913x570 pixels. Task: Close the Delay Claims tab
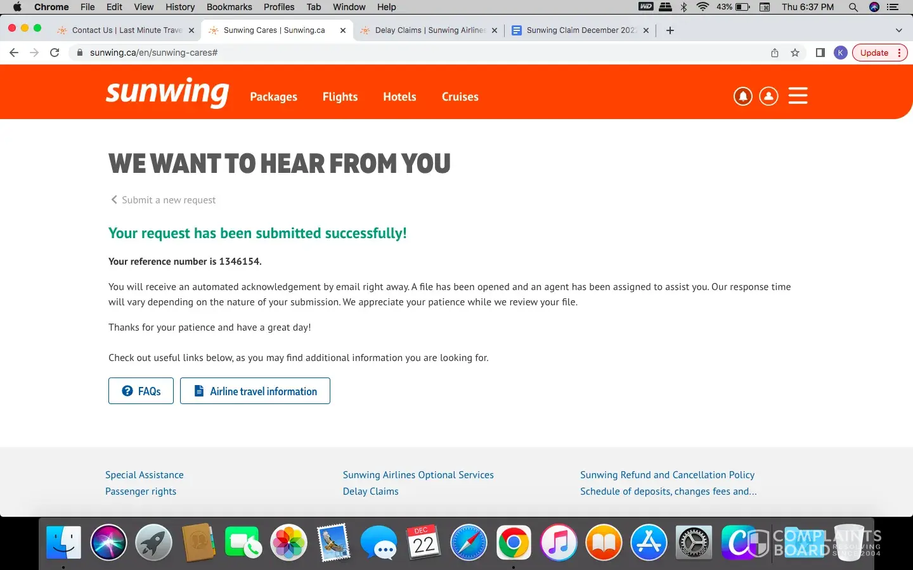click(495, 30)
